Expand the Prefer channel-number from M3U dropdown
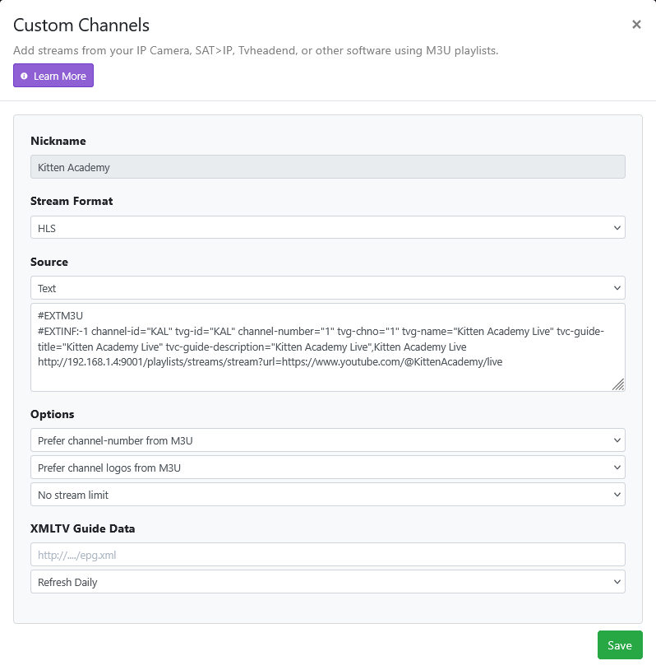 (327, 440)
